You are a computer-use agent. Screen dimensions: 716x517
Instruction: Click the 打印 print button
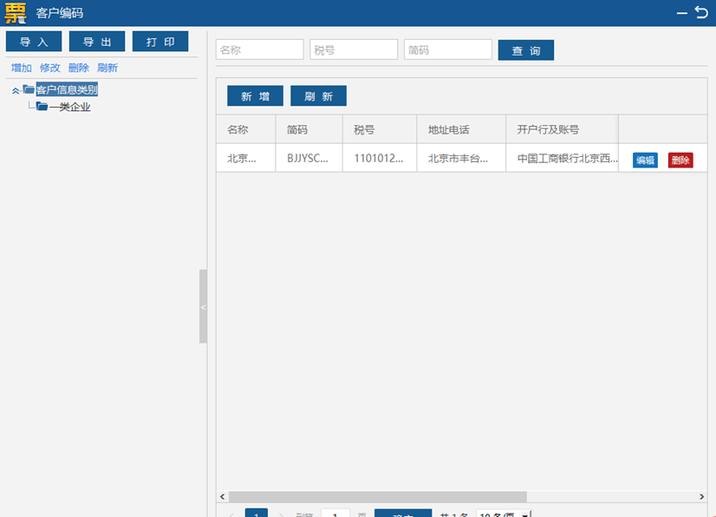pyautogui.click(x=159, y=41)
